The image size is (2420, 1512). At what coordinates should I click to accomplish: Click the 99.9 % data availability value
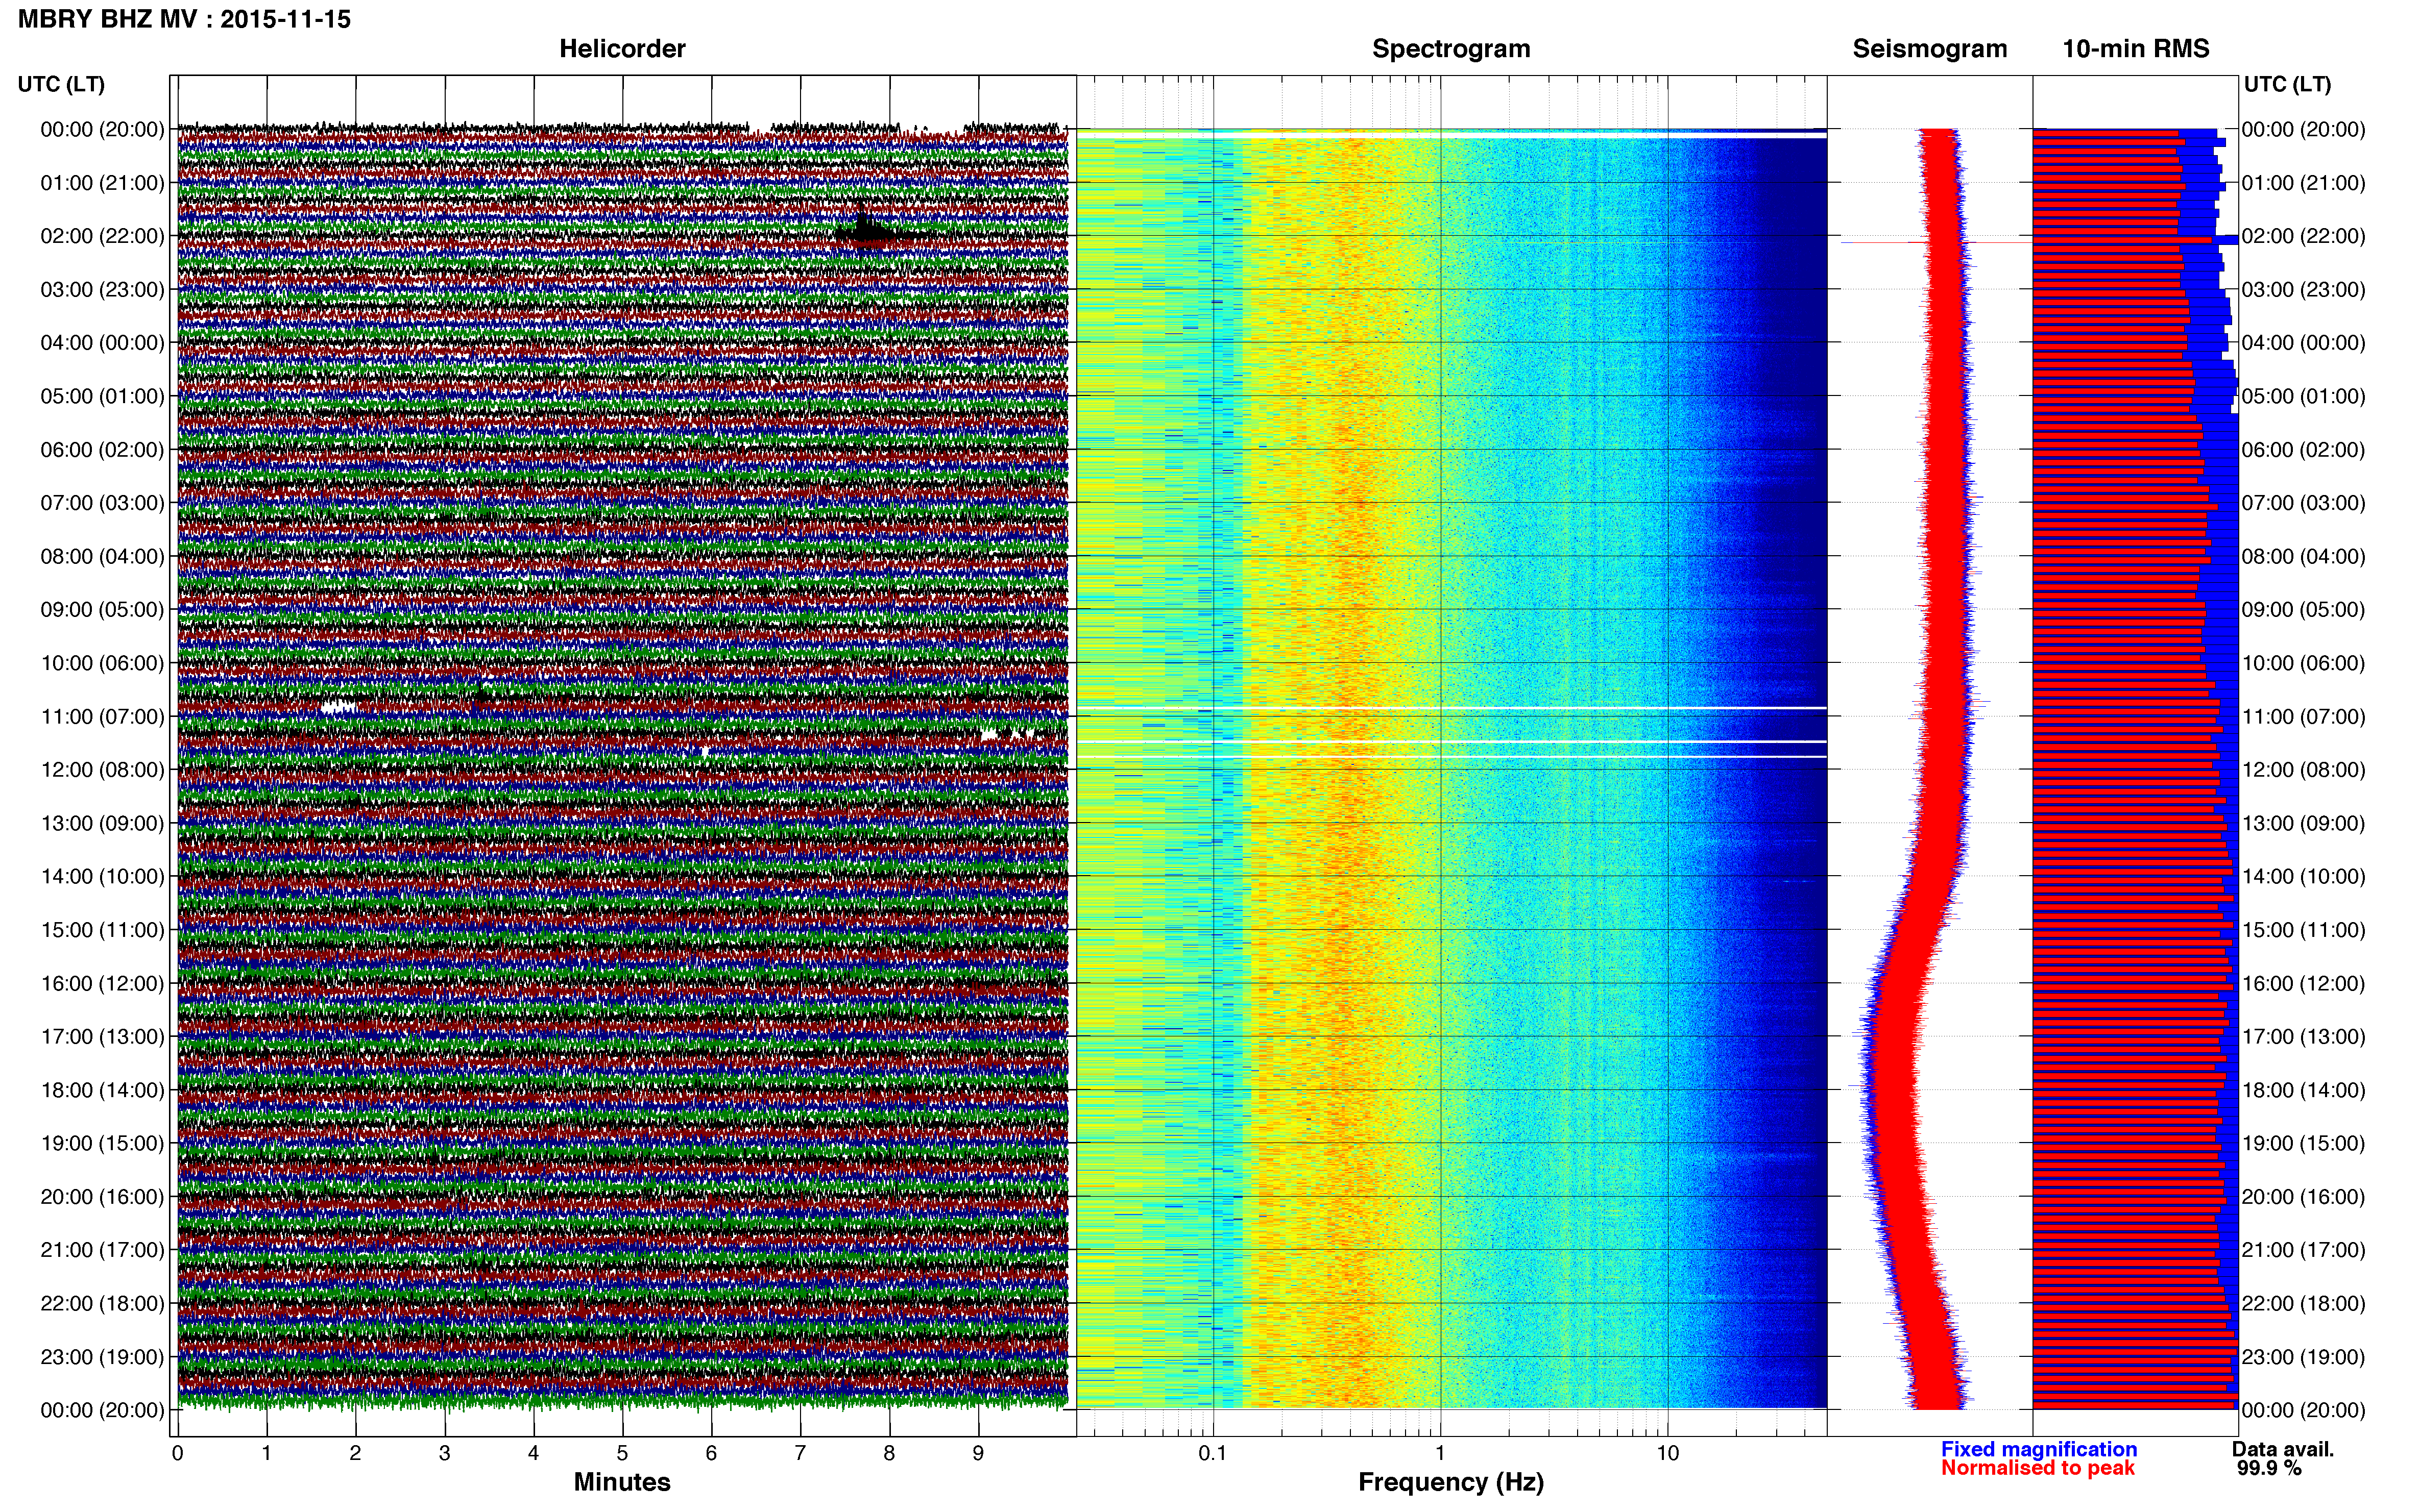tap(2270, 1468)
